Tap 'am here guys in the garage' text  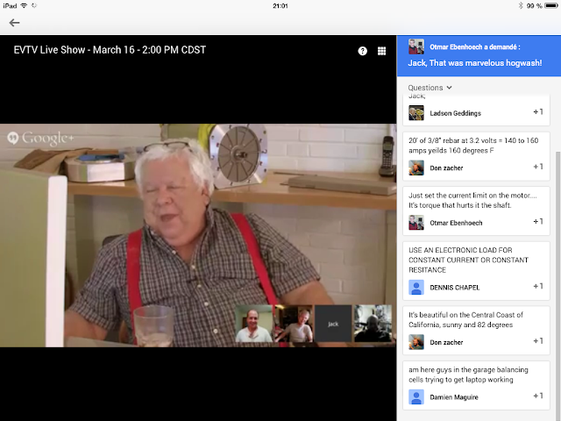(x=468, y=375)
